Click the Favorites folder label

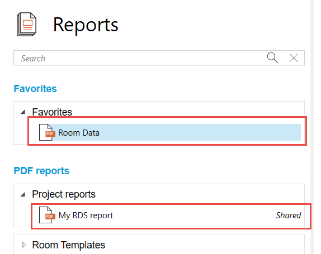[x=52, y=112]
